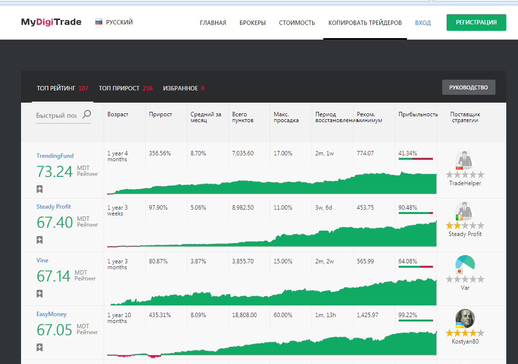Click Kostyan80 star rating
Screen dimensions: 518x364
pyautogui.click(x=465, y=333)
